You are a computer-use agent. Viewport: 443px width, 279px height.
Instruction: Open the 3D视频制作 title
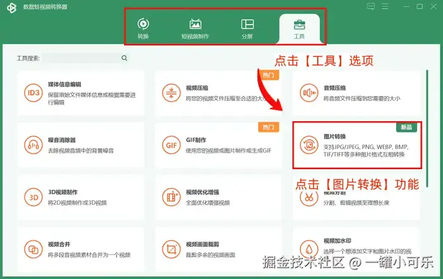click(63, 192)
